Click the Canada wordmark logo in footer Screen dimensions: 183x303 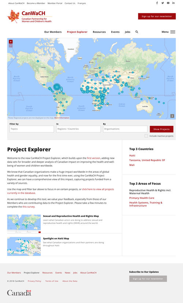[19, 293]
